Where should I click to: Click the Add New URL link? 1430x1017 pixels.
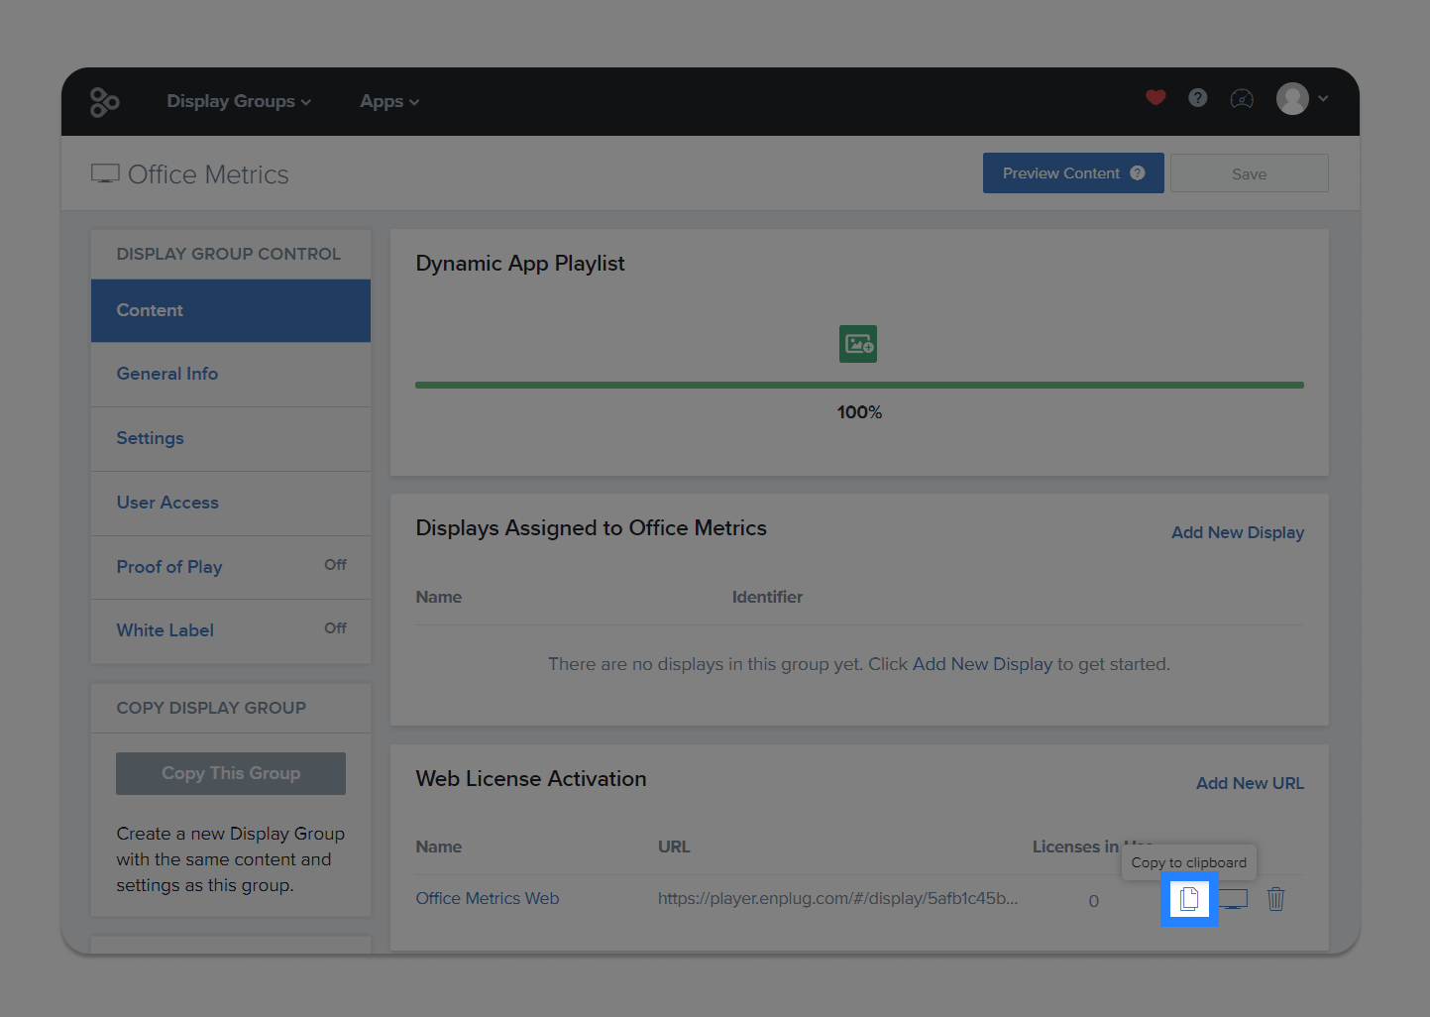click(x=1250, y=783)
